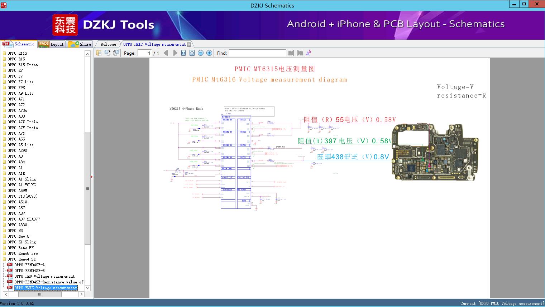Find the next search match

click(x=300, y=53)
